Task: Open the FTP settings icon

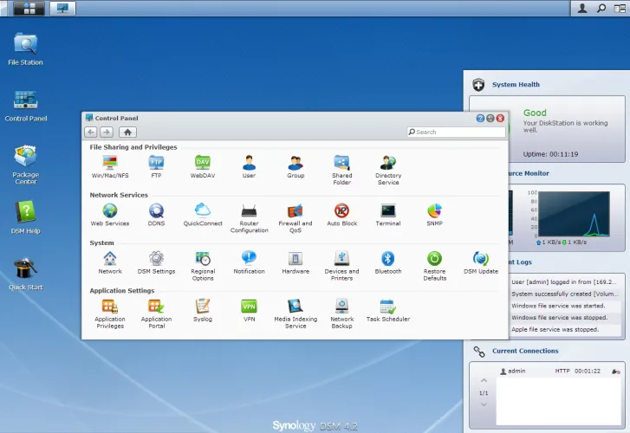Action: point(156,166)
